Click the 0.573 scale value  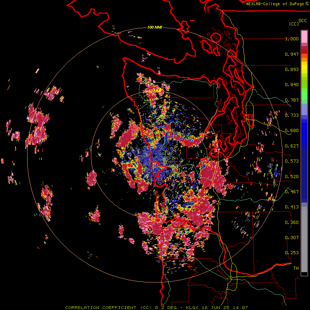pyautogui.click(x=292, y=161)
